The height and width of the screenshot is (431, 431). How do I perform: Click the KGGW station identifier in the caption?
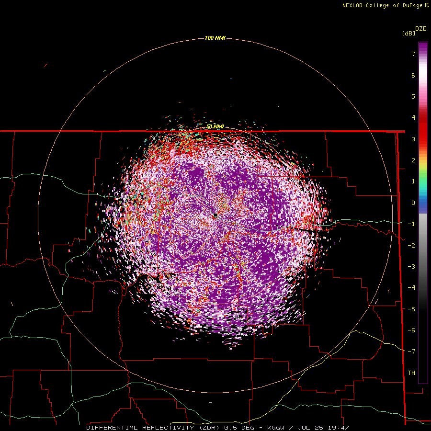point(276,428)
